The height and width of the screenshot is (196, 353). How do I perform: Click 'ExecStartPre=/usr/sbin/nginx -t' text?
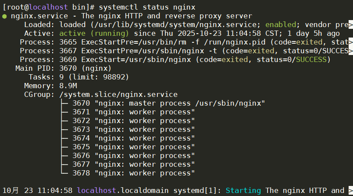(149, 51)
